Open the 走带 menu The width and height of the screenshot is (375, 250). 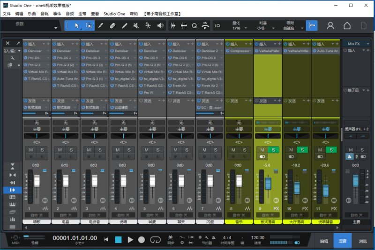[82, 14]
